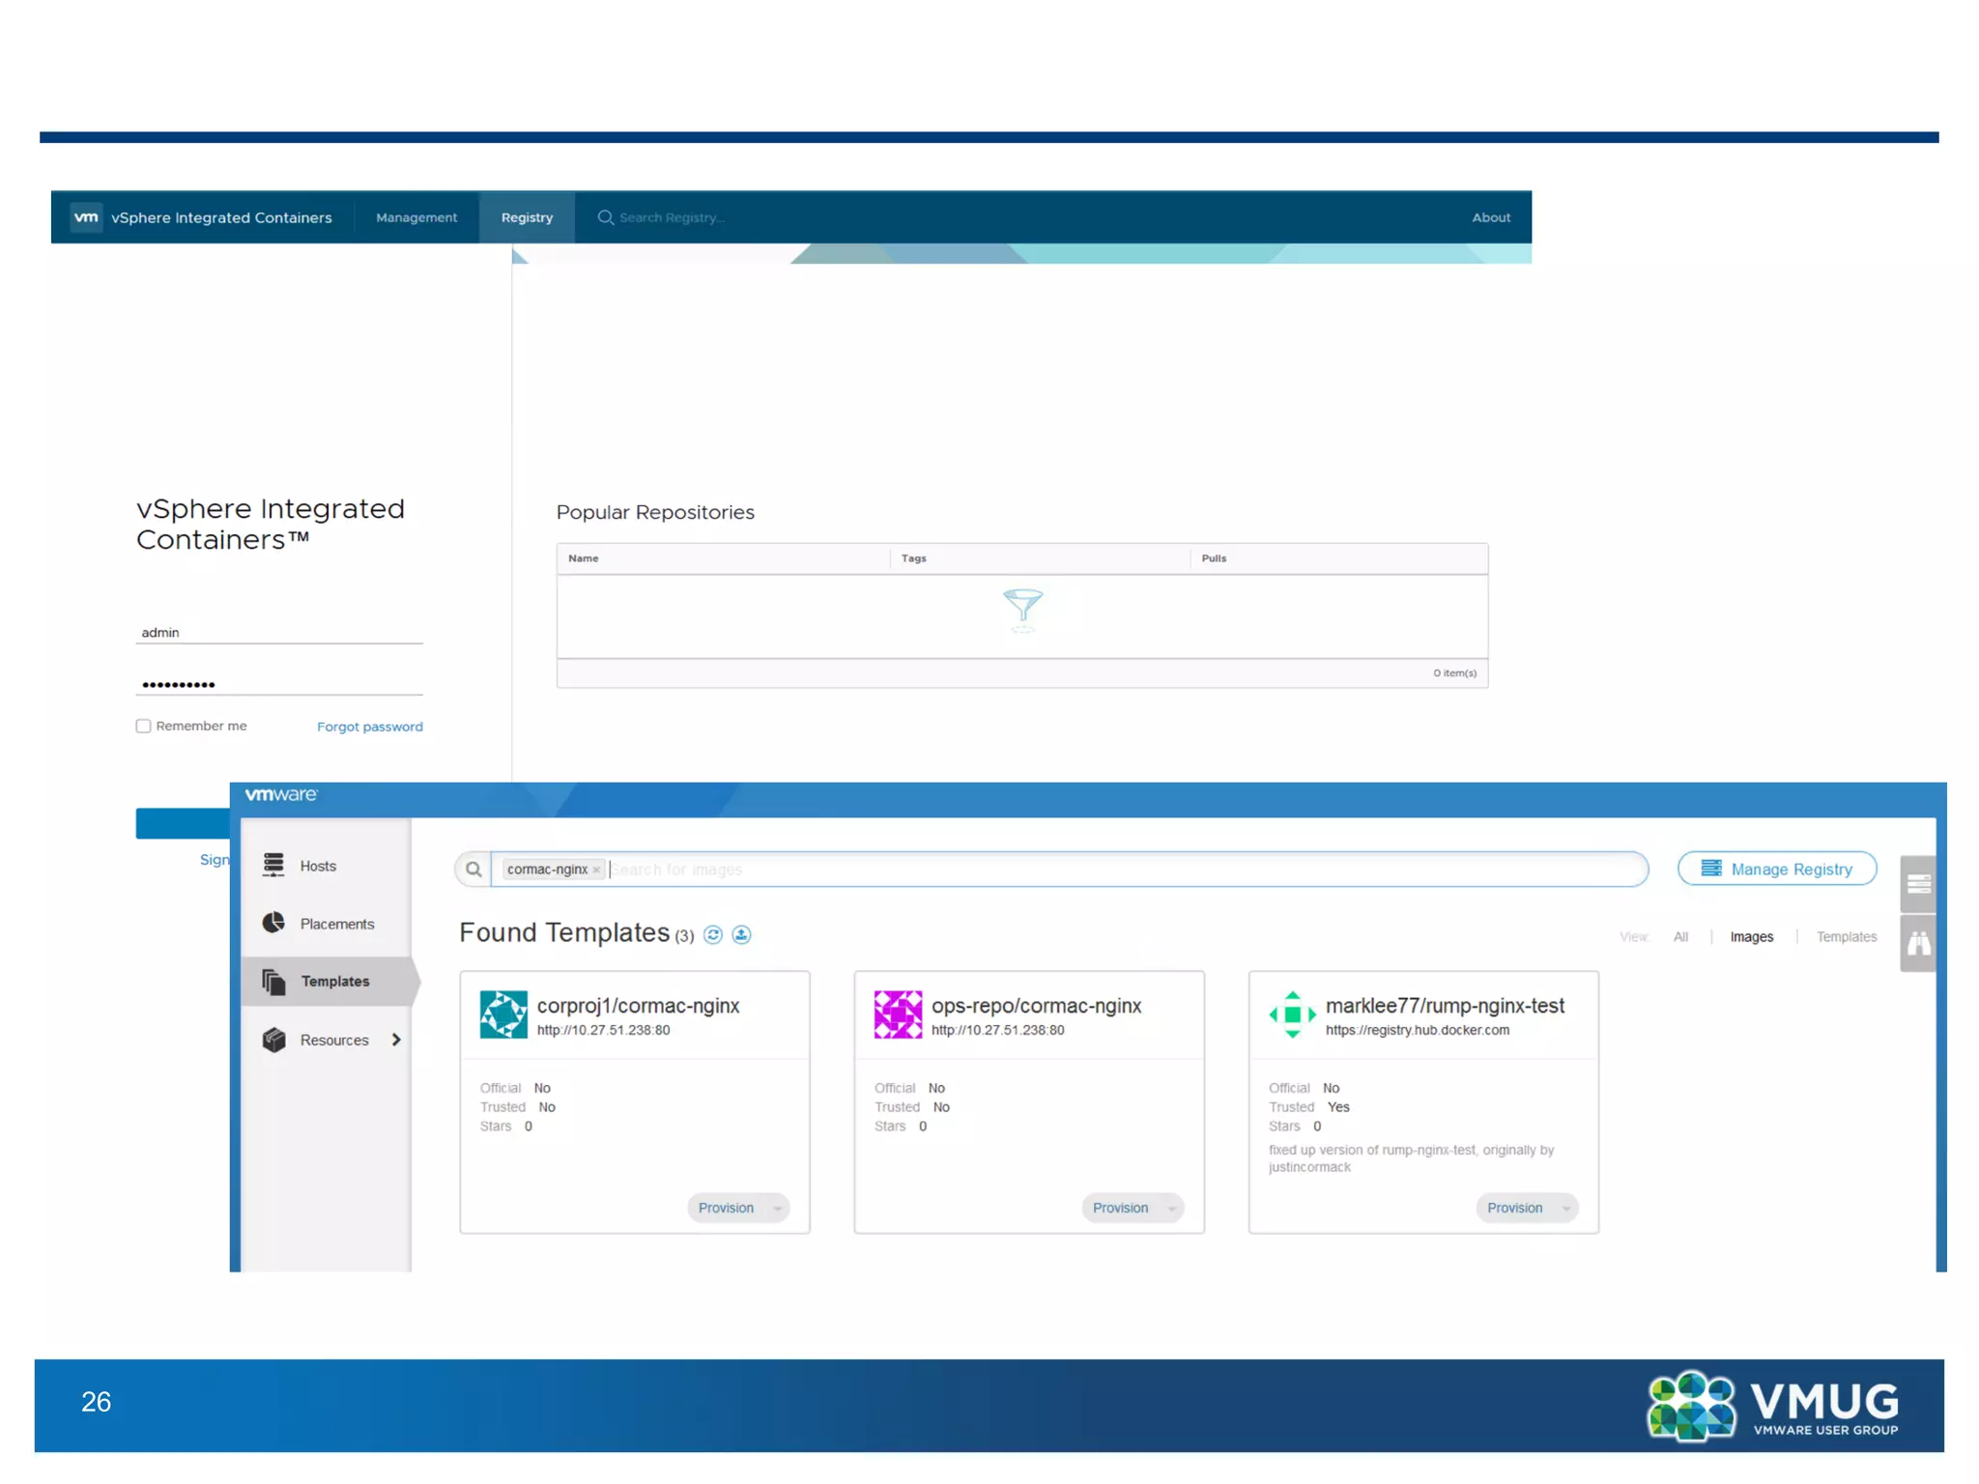Select Templates in the left sidebar
This screenshot has height=1484, width=1979.
334,981
